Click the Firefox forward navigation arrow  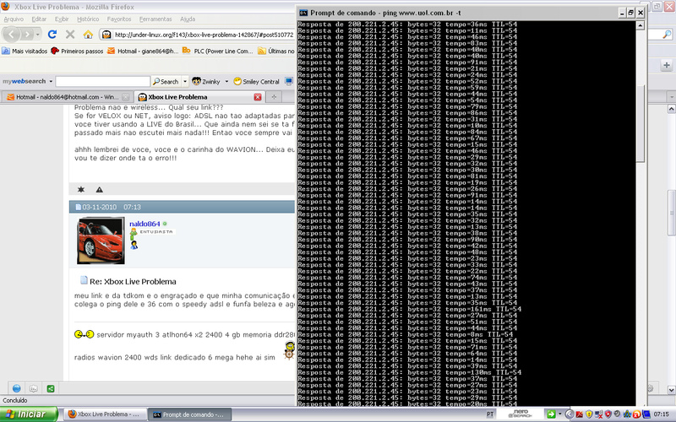click(x=28, y=34)
